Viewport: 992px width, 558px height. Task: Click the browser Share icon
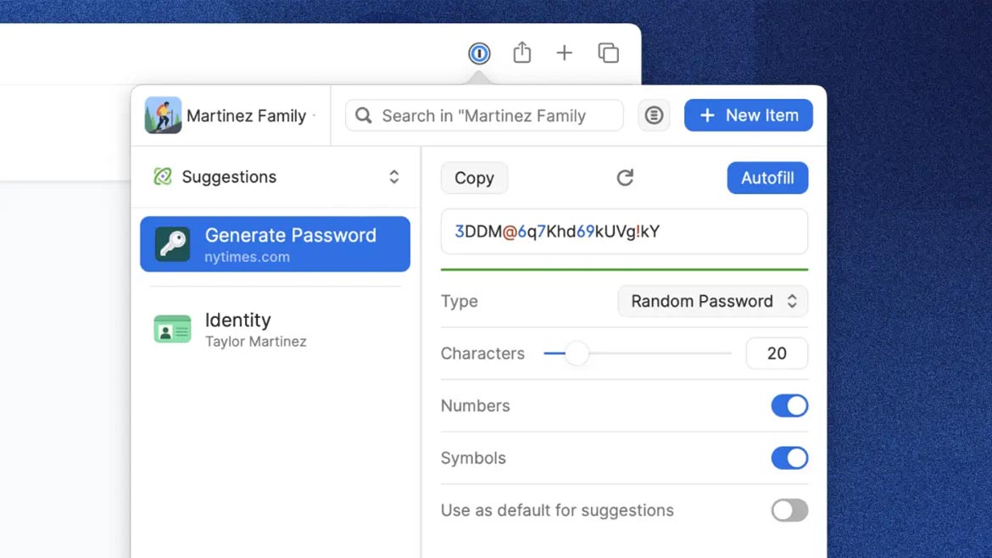(x=522, y=53)
